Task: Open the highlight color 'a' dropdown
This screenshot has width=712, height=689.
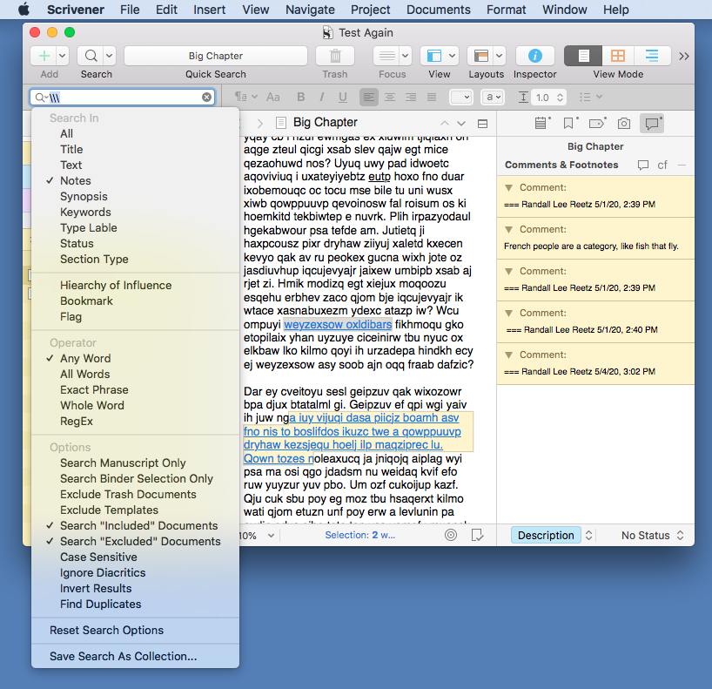Action: coord(494,97)
